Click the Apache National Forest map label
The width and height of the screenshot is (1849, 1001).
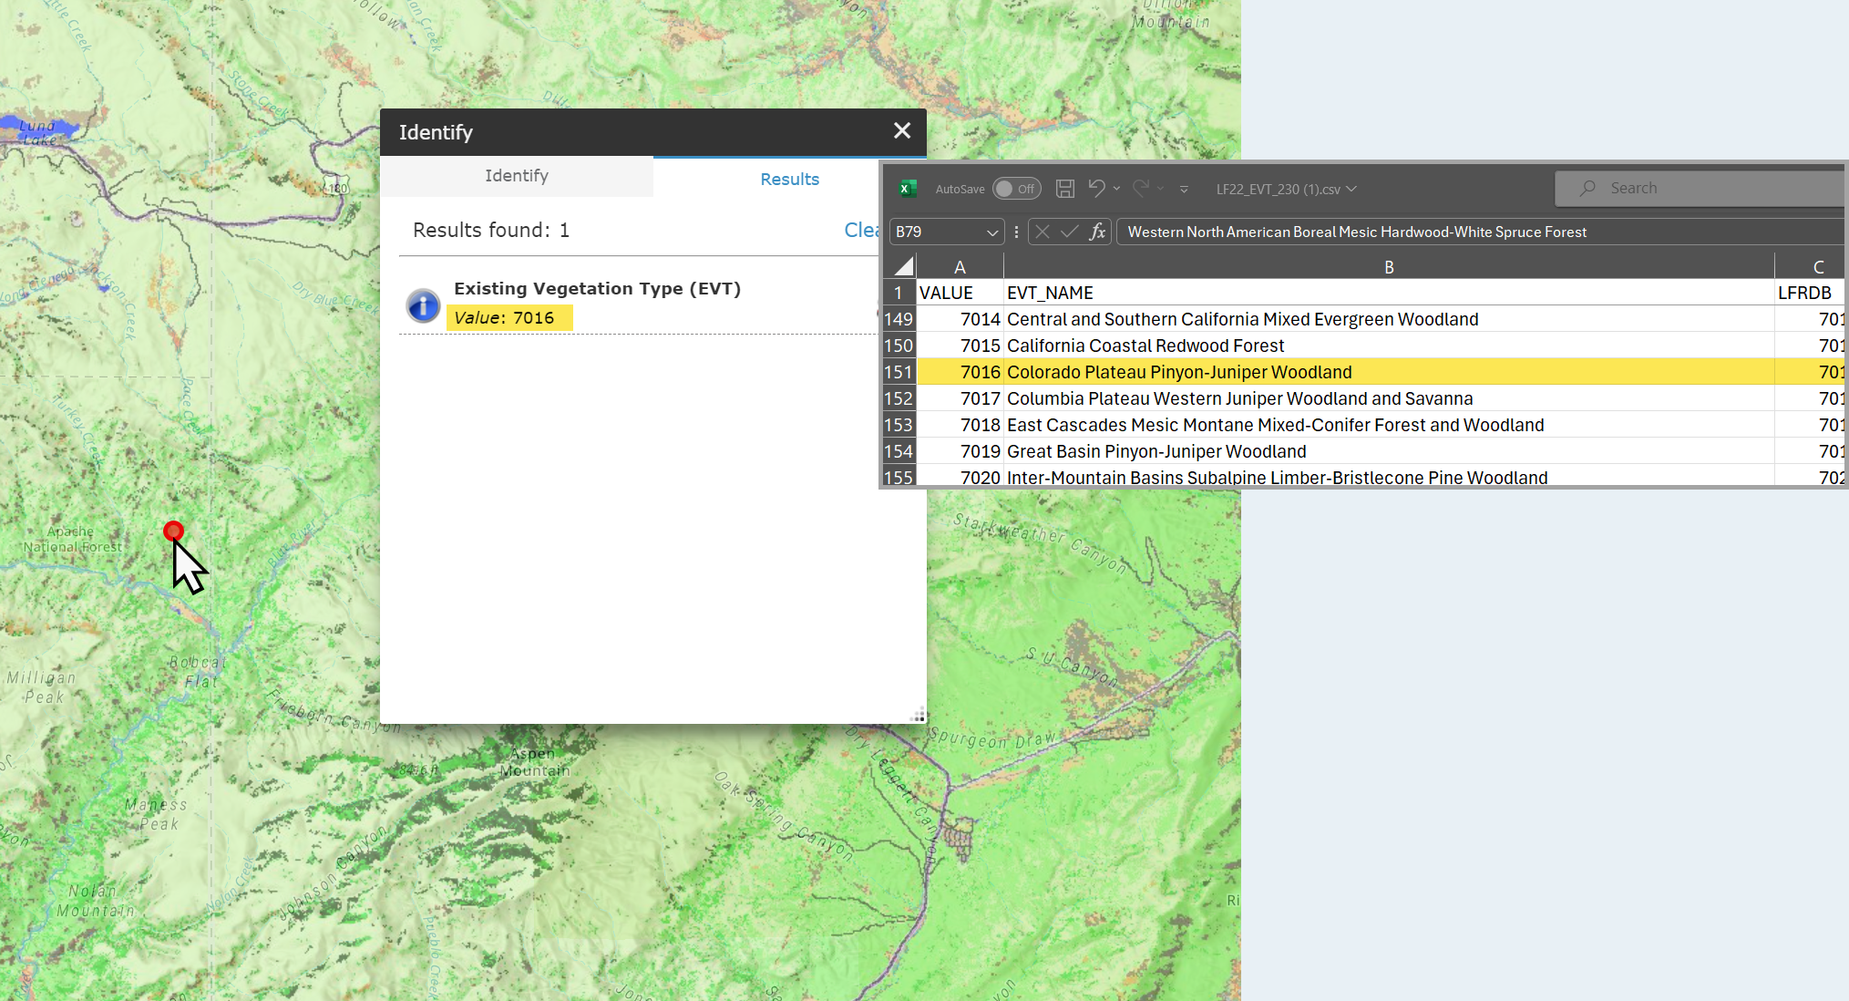click(73, 539)
